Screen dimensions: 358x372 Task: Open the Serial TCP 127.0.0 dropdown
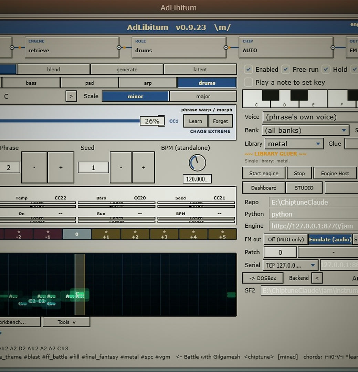click(x=291, y=265)
